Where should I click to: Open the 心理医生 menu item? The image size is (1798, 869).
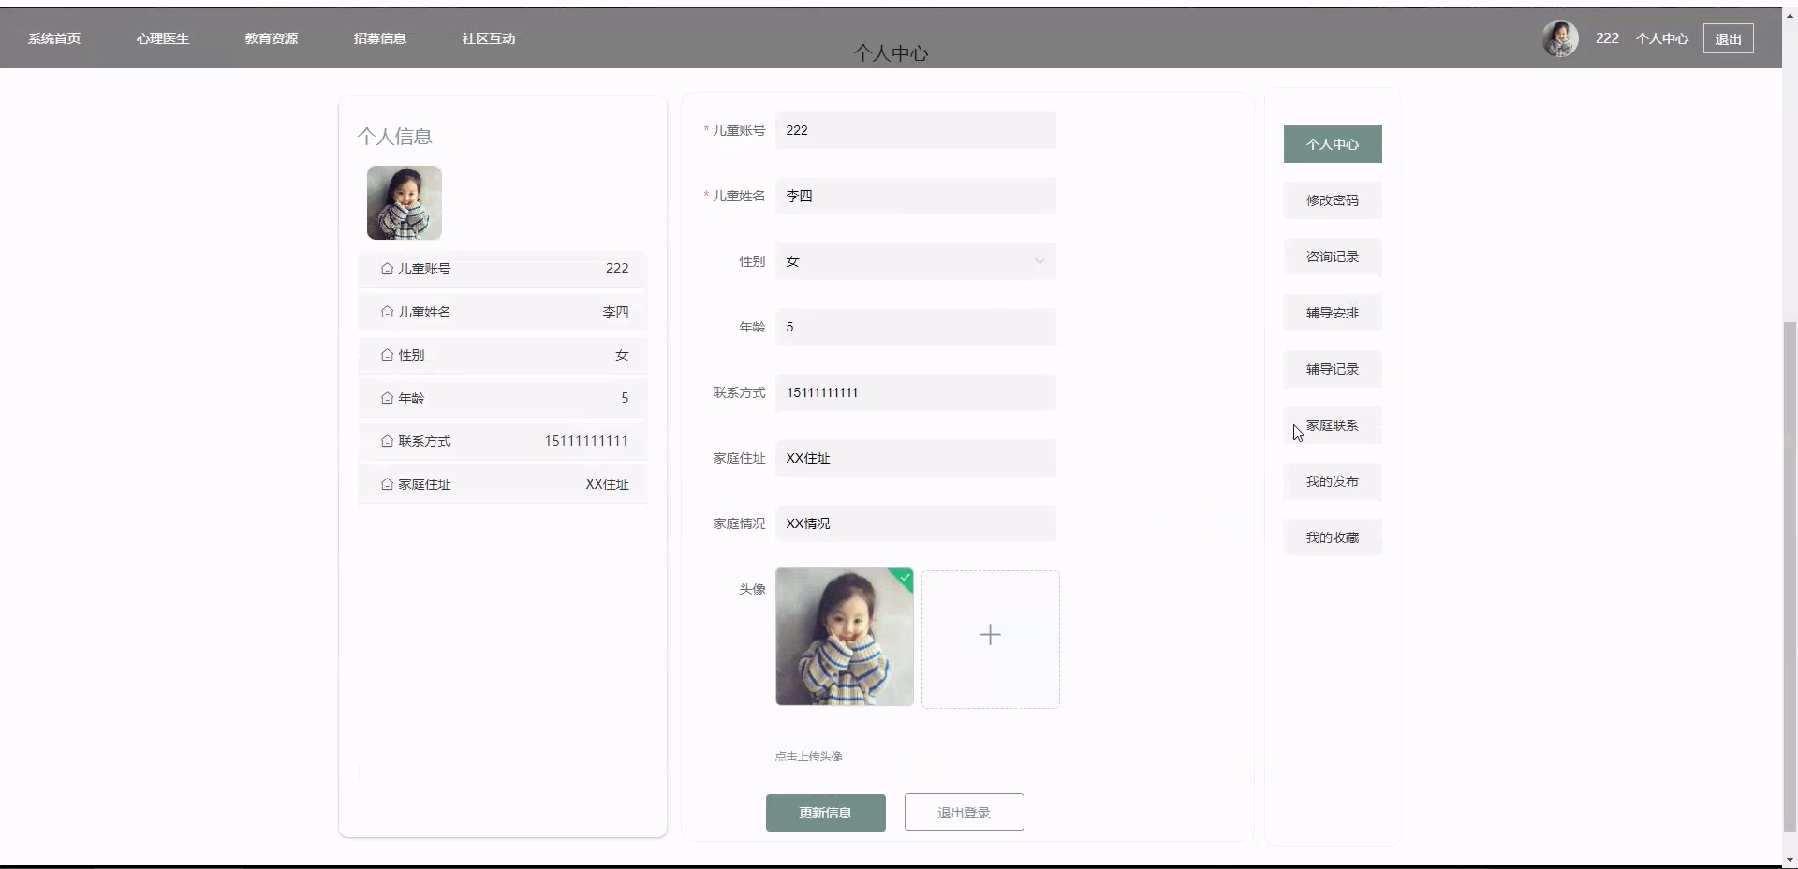click(x=163, y=38)
